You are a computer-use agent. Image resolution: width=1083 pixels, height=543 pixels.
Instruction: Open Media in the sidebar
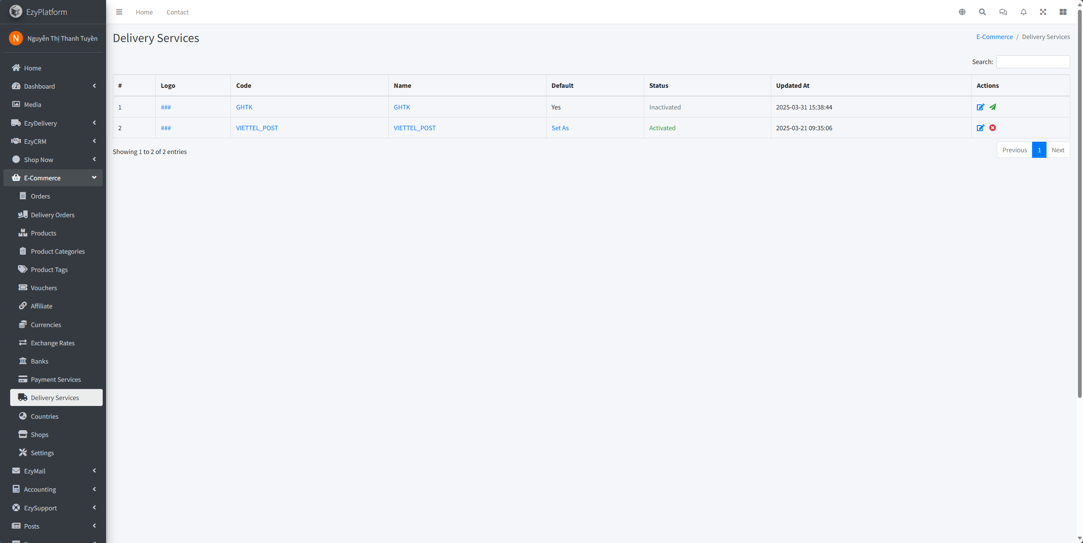[x=53, y=104]
